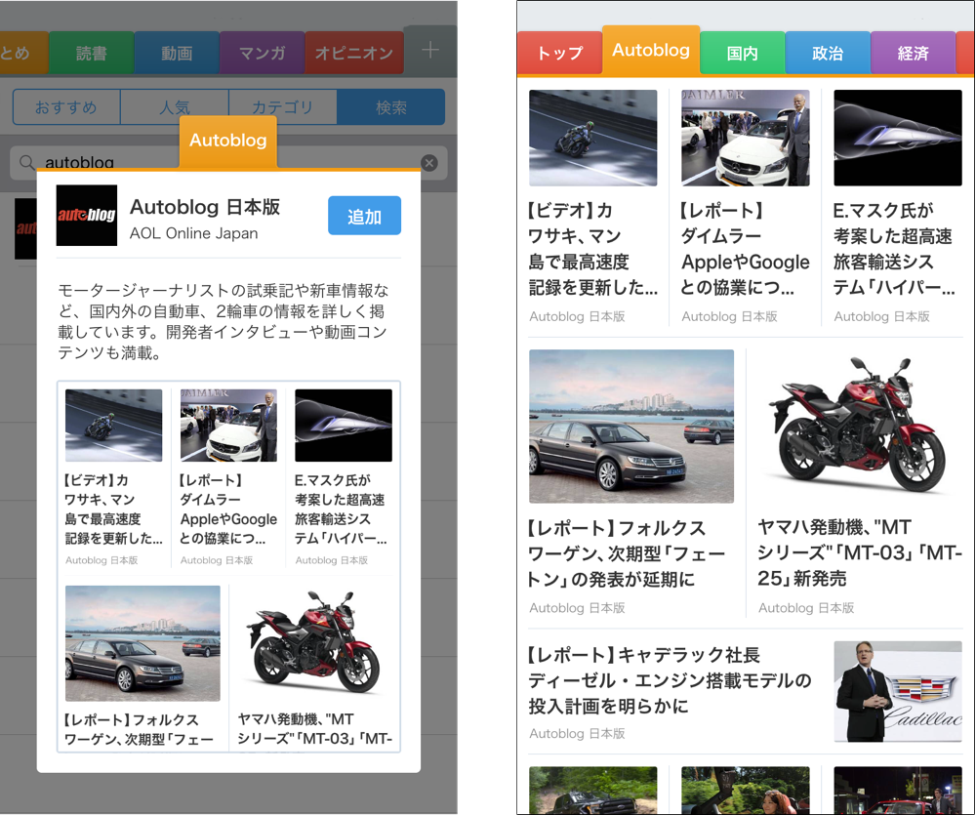Go to the オピニオン tab
Viewport: 976px width, 815px height.
[x=354, y=53]
